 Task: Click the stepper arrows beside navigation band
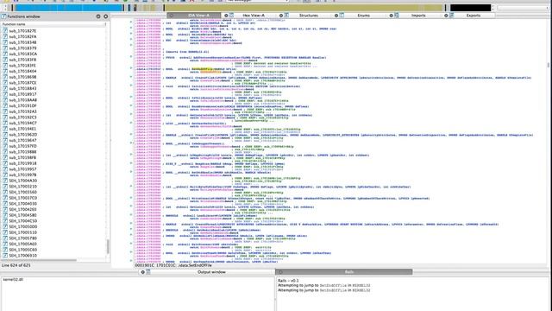pyautogui.click(x=492, y=8)
